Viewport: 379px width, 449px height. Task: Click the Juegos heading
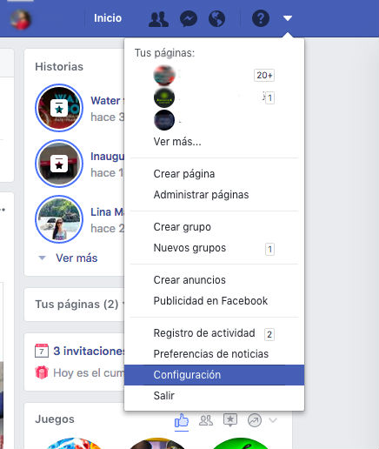pos(55,419)
